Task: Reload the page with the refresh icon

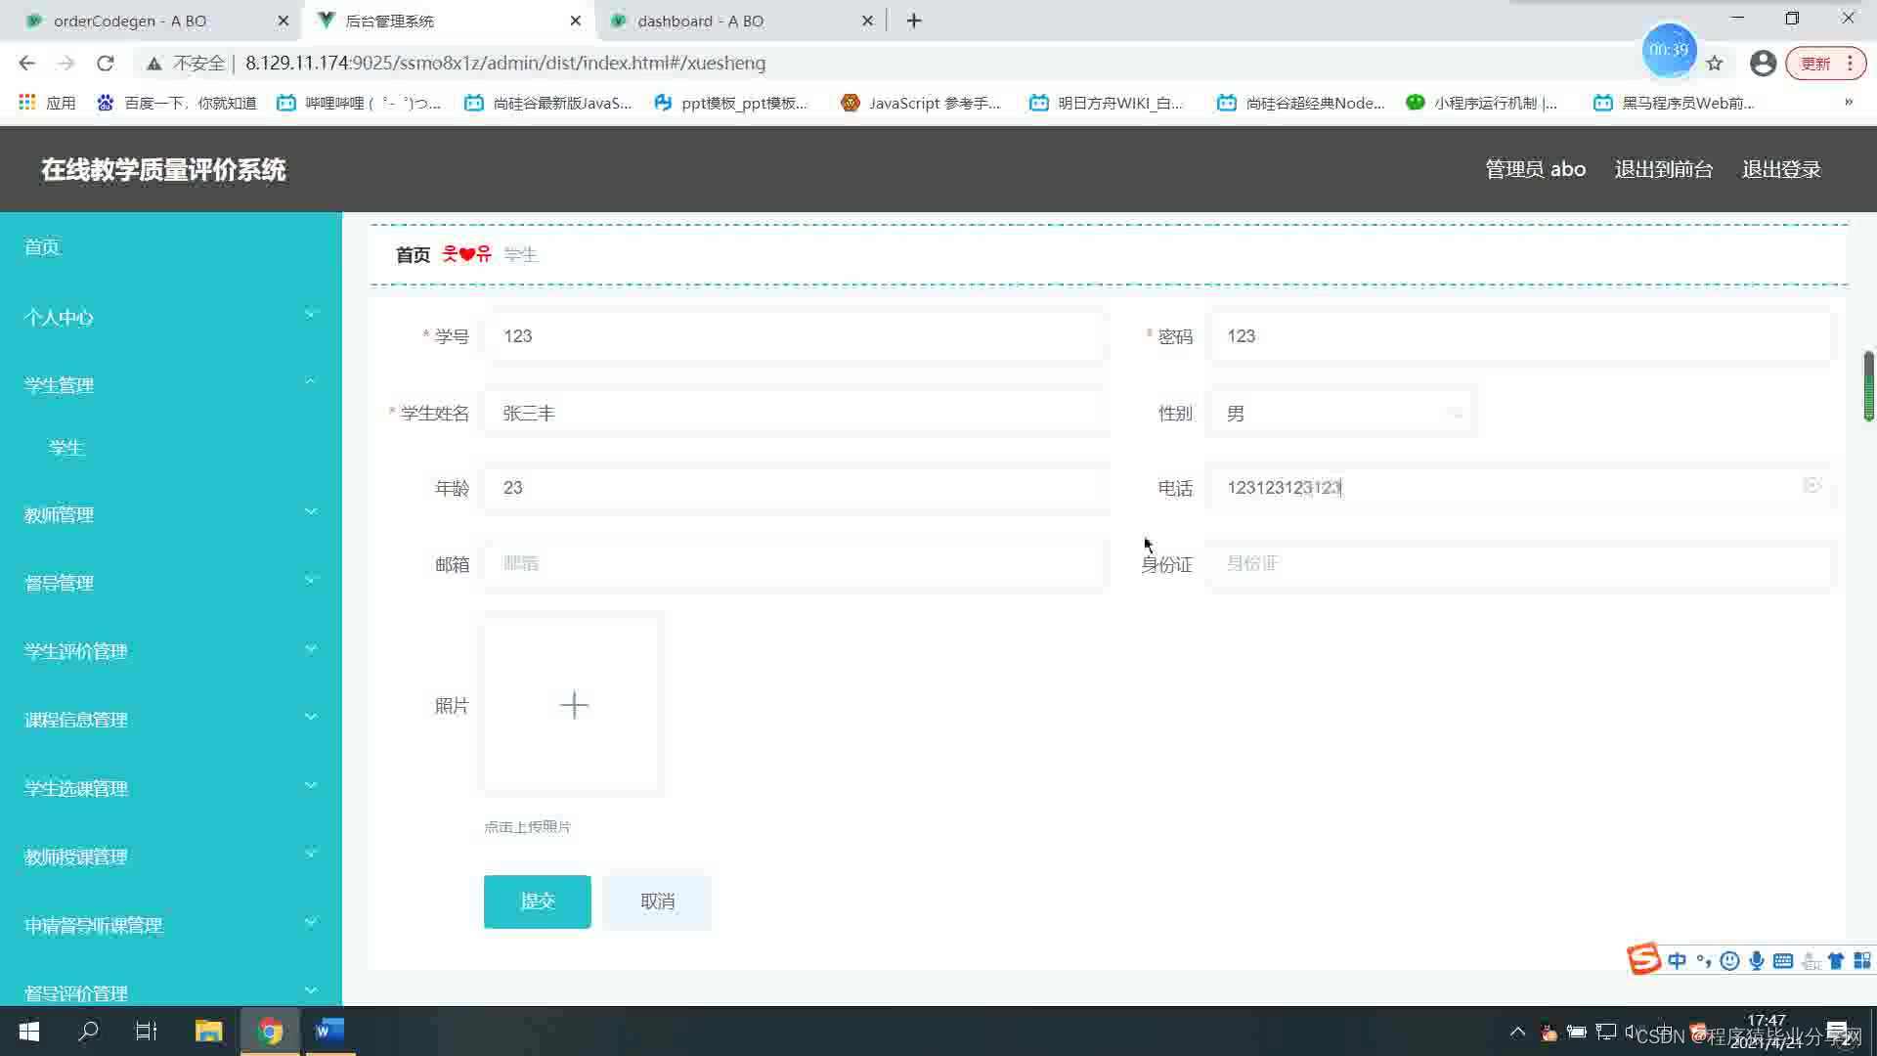Action: tap(106, 64)
